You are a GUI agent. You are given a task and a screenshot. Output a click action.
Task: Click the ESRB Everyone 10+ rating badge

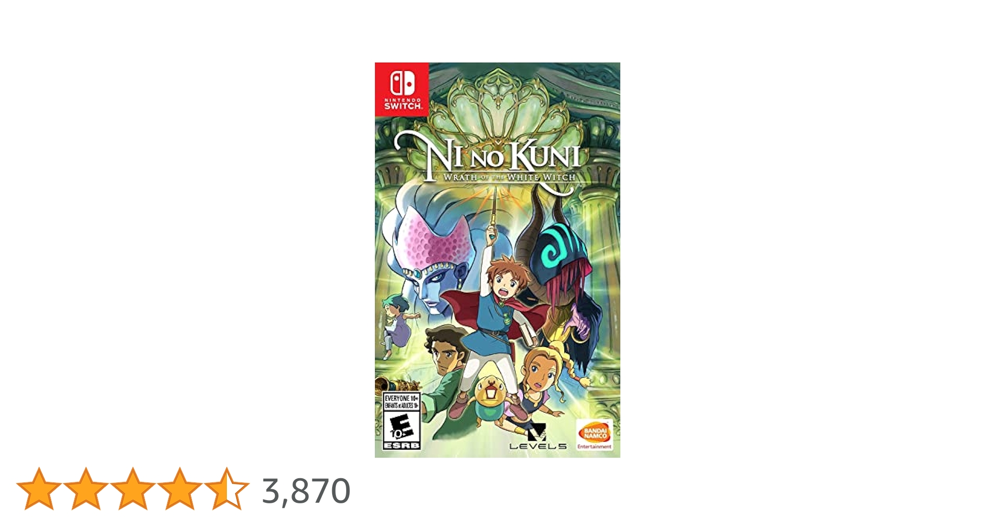tap(402, 421)
